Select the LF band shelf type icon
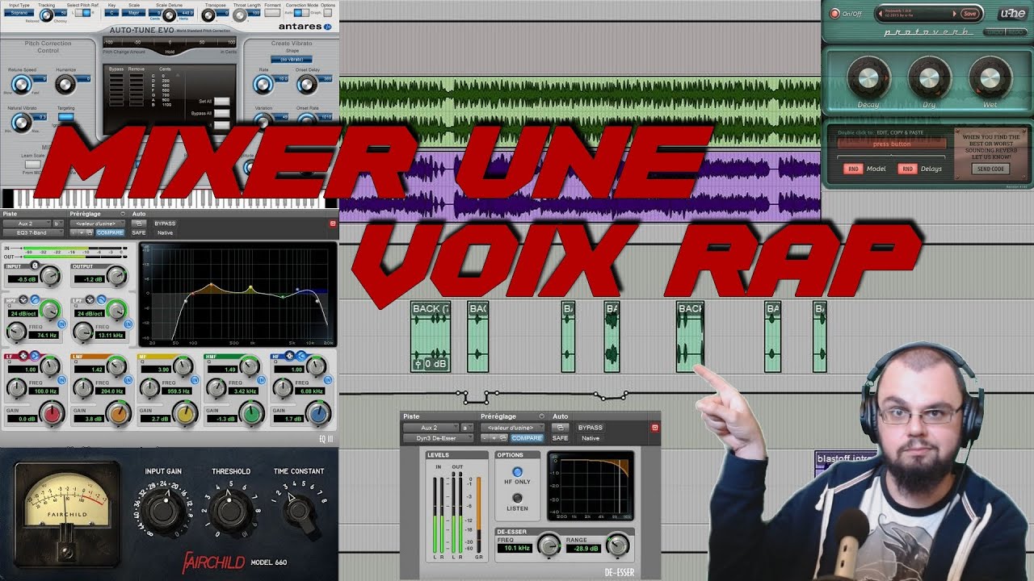Image resolution: width=1034 pixels, height=581 pixels. click(34, 355)
